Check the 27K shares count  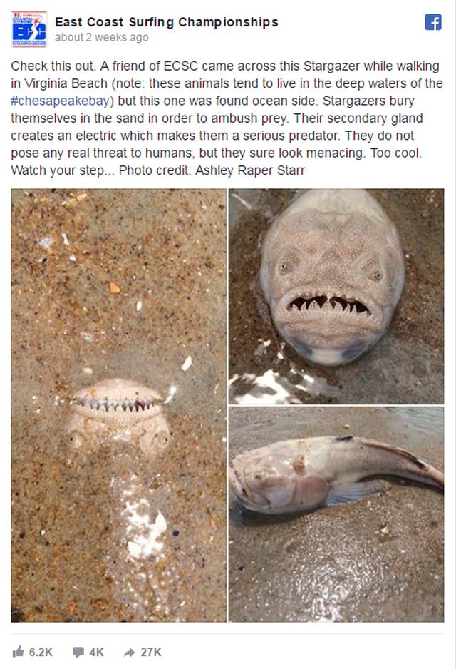[151, 653]
